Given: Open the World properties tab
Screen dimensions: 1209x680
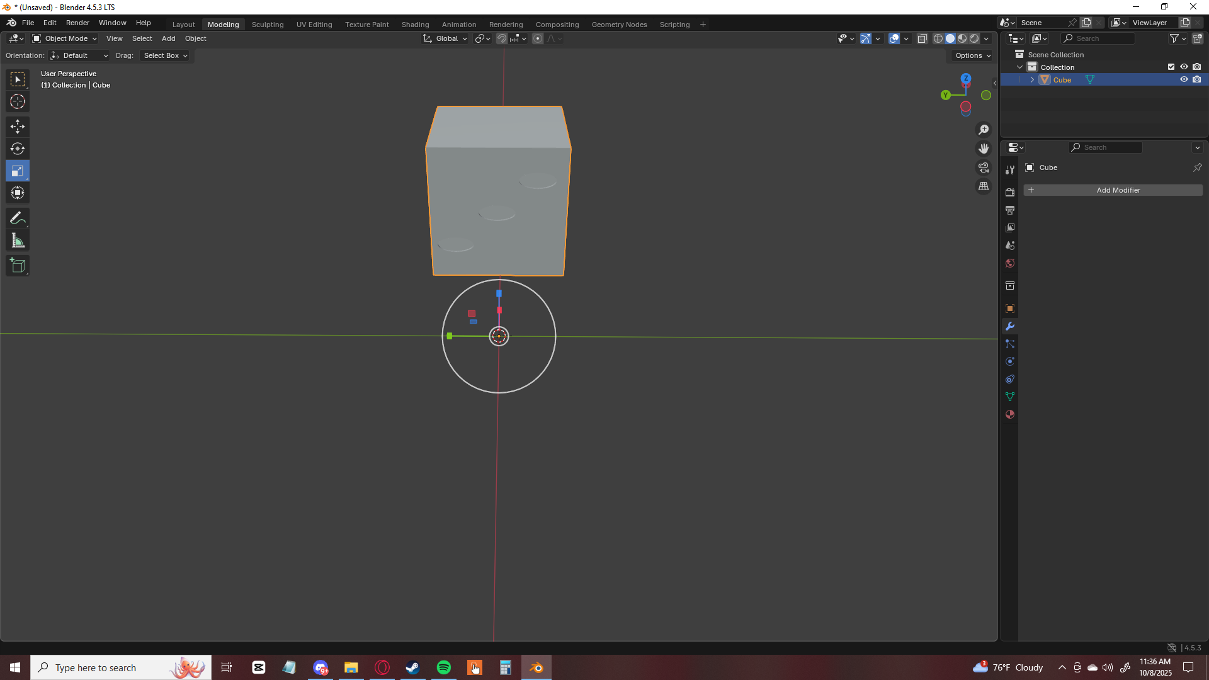Looking at the screenshot, I should click(1010, 263).
